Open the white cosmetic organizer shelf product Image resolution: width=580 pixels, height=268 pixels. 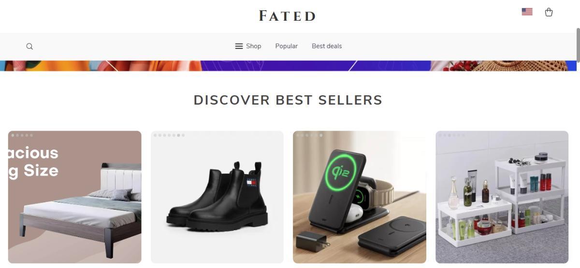click(502, 197)
